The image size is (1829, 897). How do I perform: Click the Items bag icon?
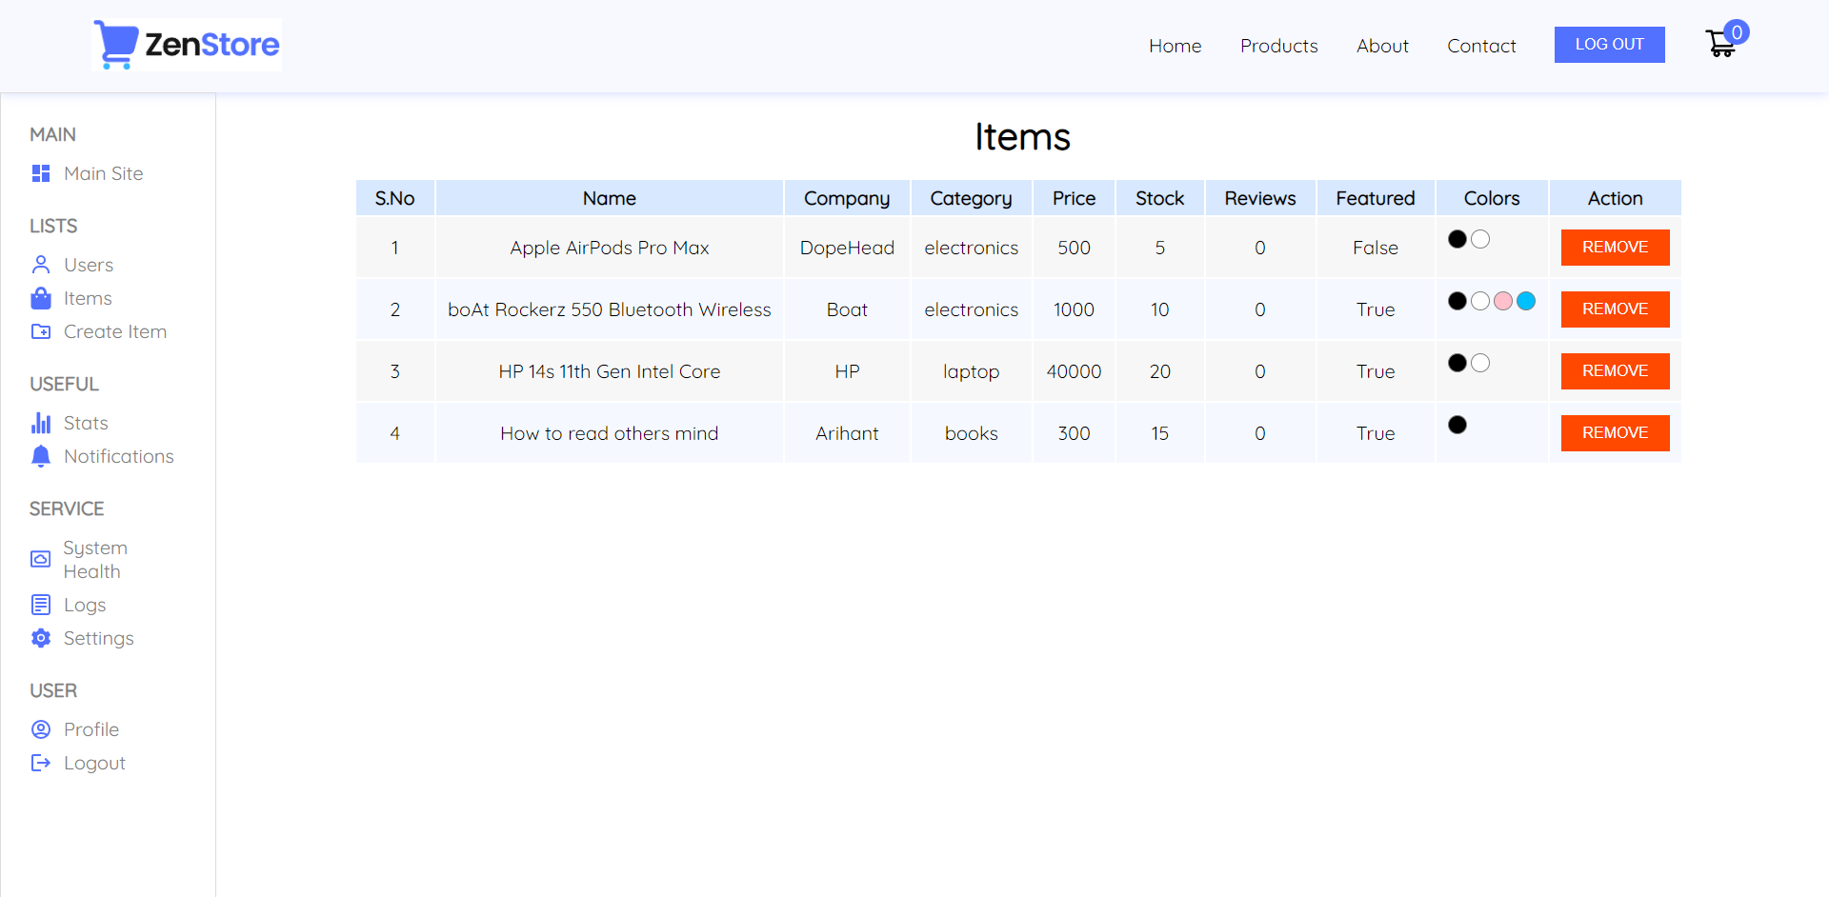coord(41,298)
